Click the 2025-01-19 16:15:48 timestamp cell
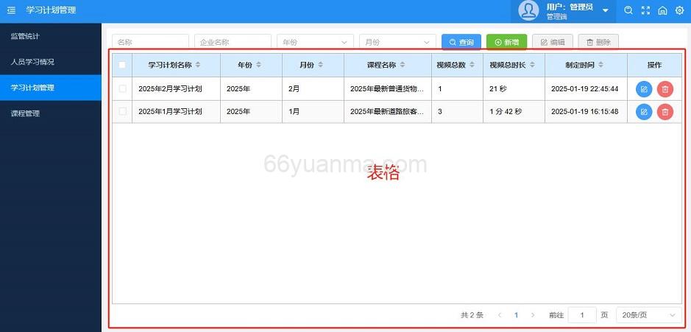 [586, 112]
